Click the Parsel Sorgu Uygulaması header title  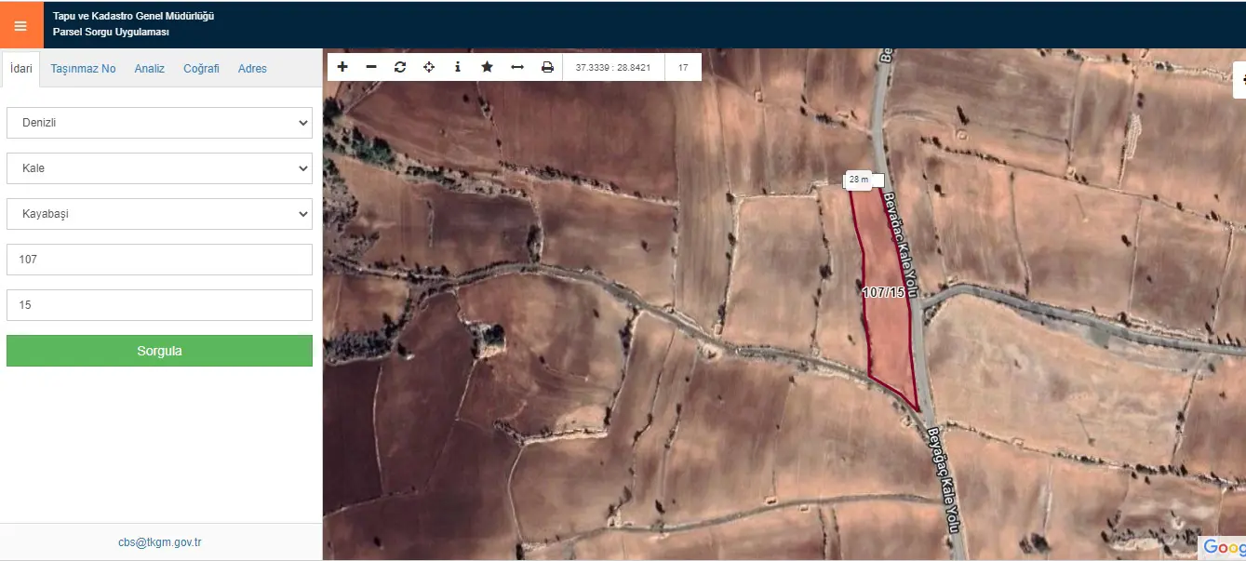coord(111,33)
